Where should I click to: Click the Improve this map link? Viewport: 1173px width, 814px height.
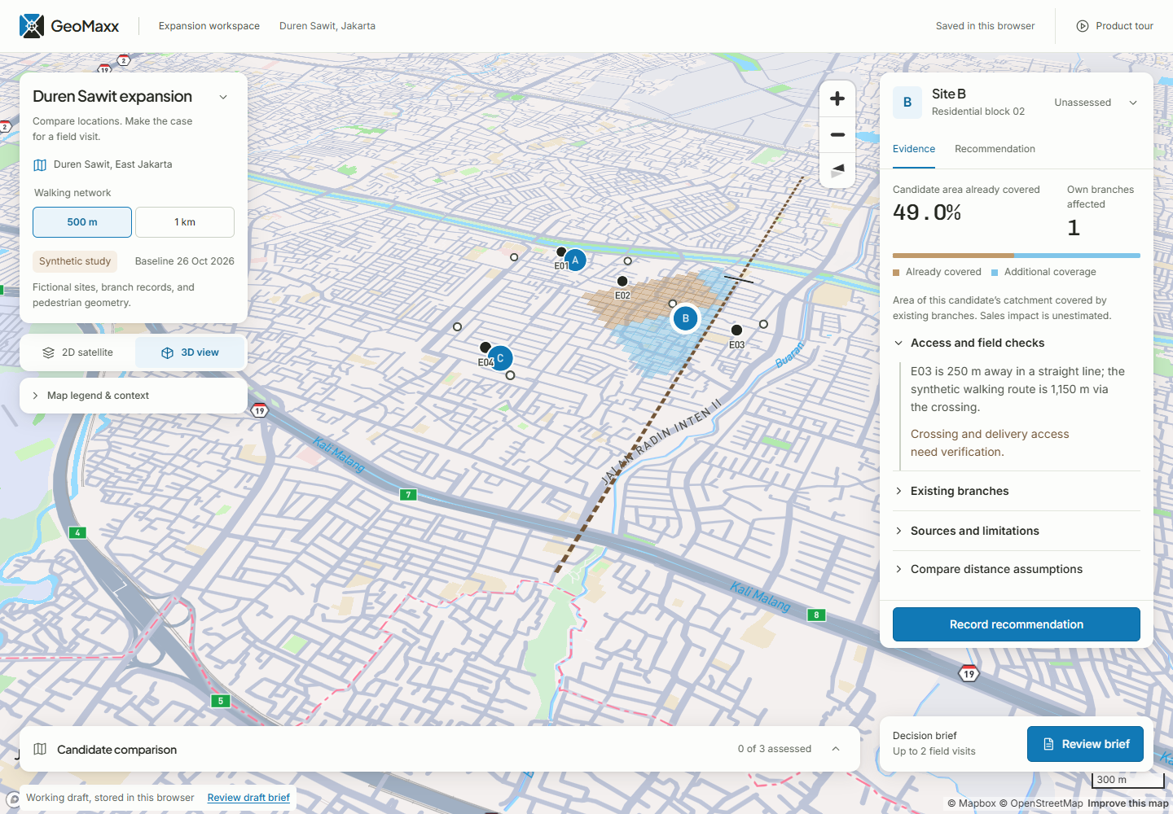1128,803
